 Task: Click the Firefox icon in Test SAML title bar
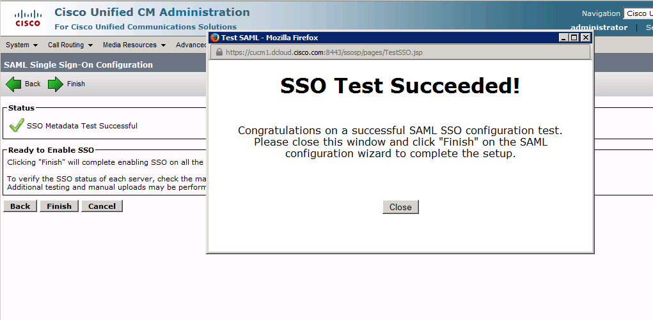pos(214,38)
